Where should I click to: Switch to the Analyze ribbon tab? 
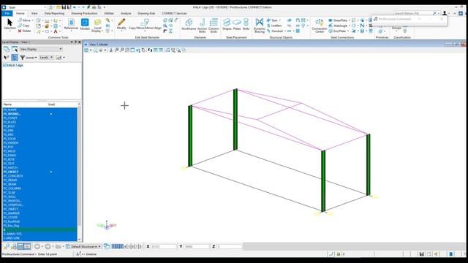tap(126, 13)
